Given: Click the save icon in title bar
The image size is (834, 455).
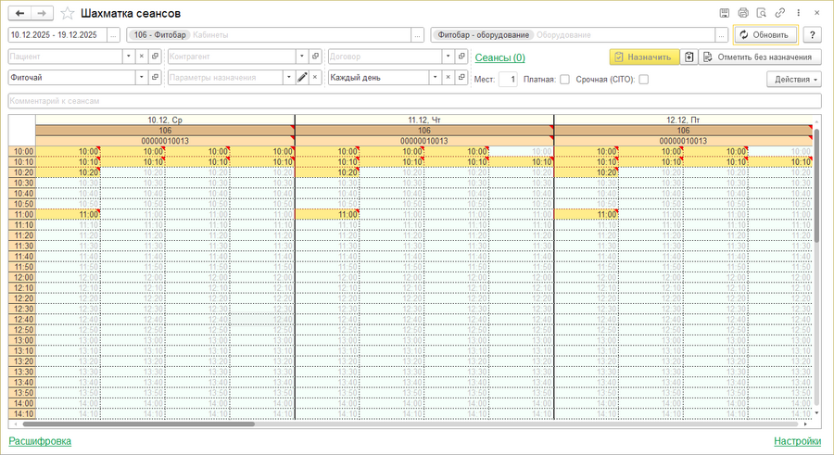Looking at the screenshot, I should [x=724, y=13].
